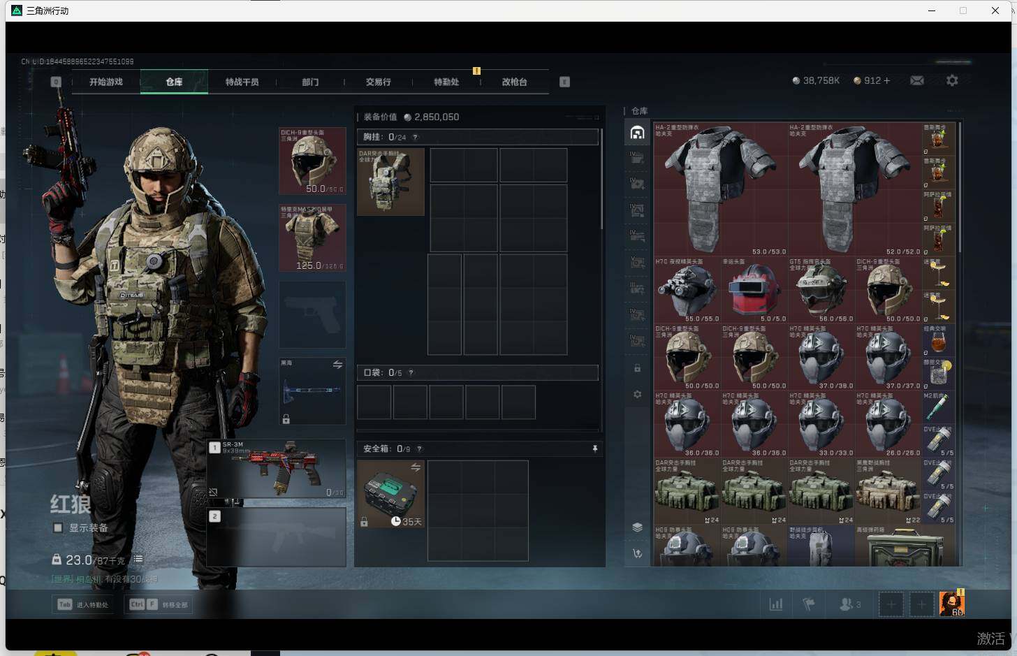Select H70 helmet with 37.0/38.0 durability

point(821,357)
